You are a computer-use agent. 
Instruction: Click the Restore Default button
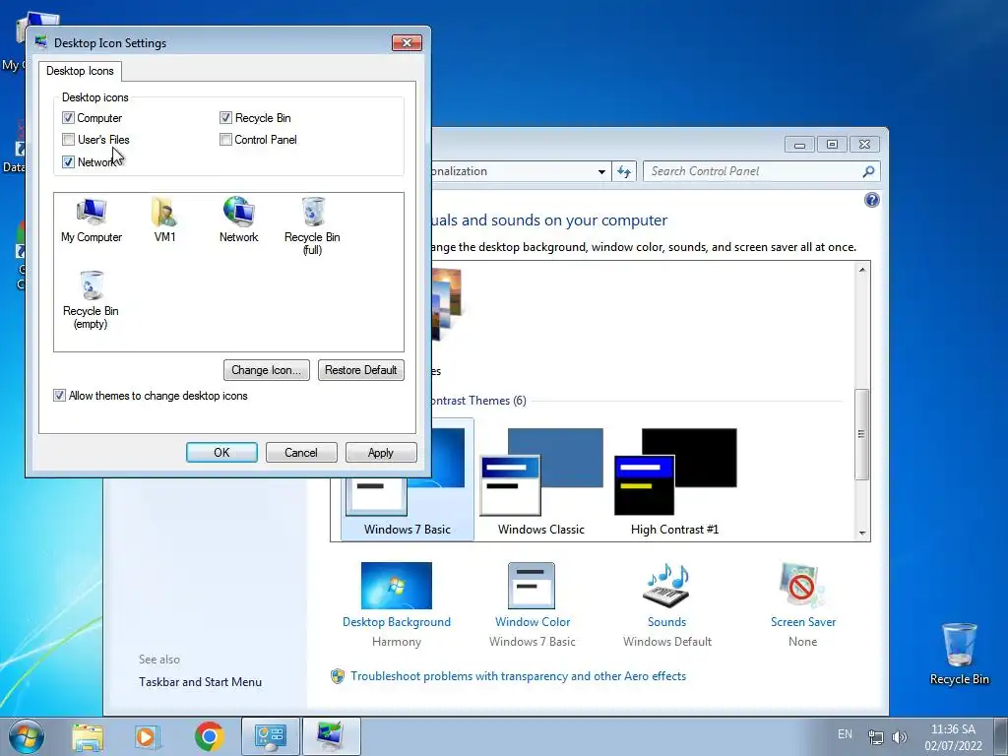tap(360, 370)
